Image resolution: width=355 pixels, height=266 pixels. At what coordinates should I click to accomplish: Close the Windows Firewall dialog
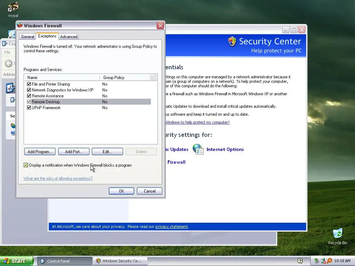(160, 25)
